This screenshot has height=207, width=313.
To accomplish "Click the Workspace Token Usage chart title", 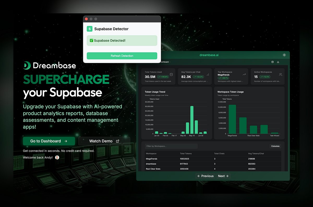I will click(x=231, y=92).
